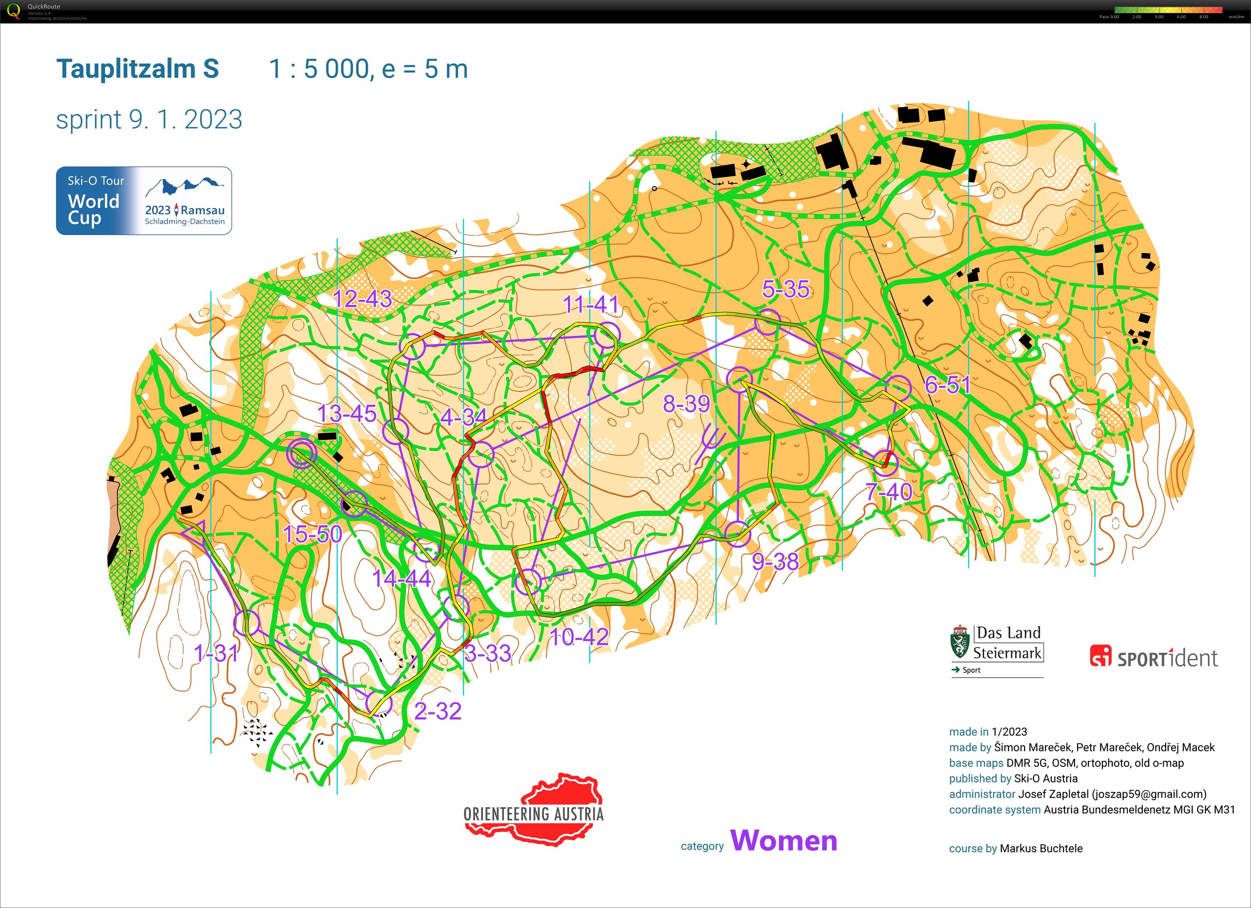This screenshot has height=908, width=1251.
Task: Click the '1 : 5 000, e = 5 m' scale text
Action: pos(369,70)
